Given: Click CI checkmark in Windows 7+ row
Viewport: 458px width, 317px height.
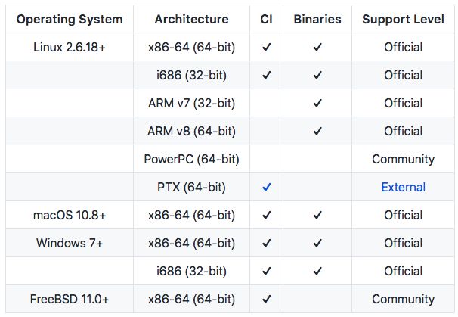Looking at the screenshot, I should click(267, 243).
